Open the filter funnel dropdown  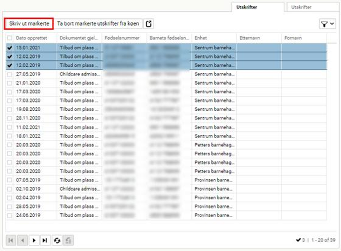coord(327,24)
